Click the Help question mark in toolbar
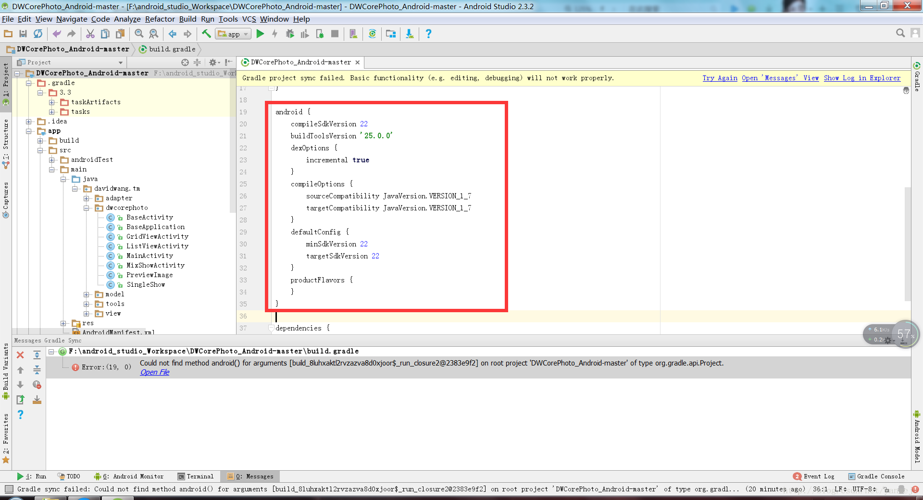 tap(428, 34)
